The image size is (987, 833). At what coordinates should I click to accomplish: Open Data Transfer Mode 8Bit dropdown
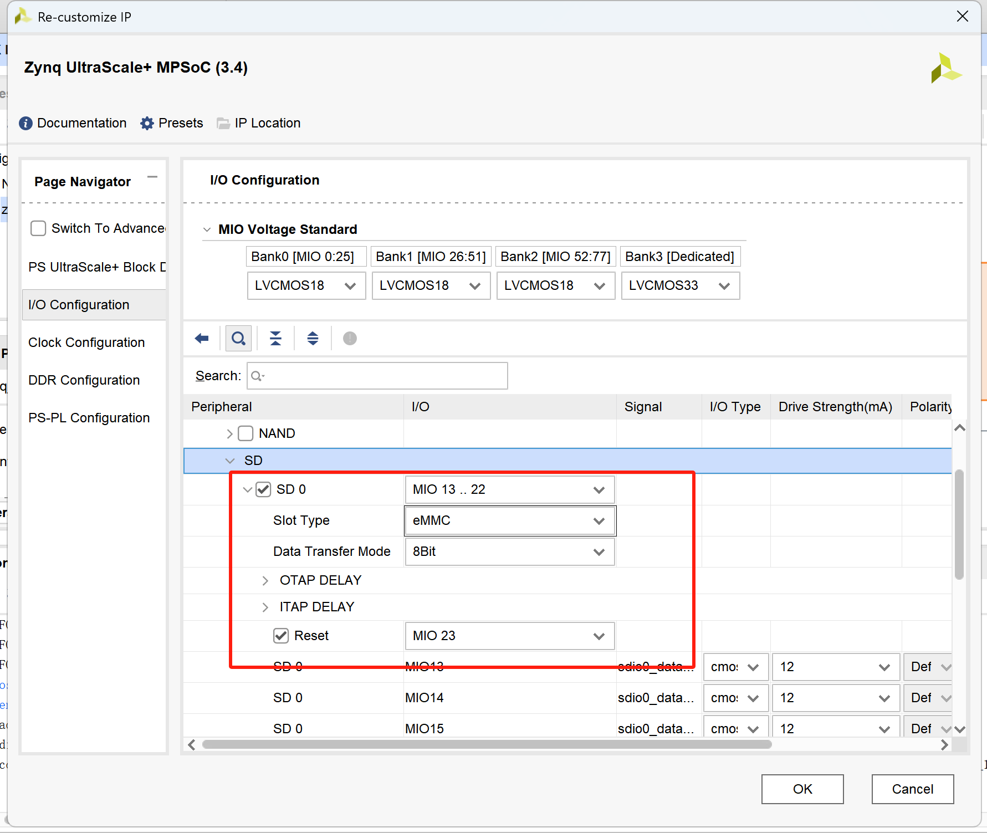click(510, 552)
